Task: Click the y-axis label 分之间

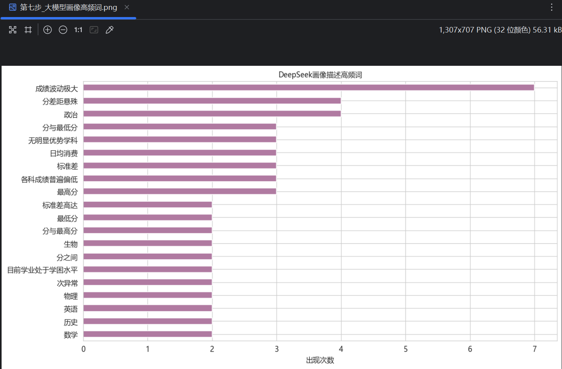Action: [x=67, y=257]
